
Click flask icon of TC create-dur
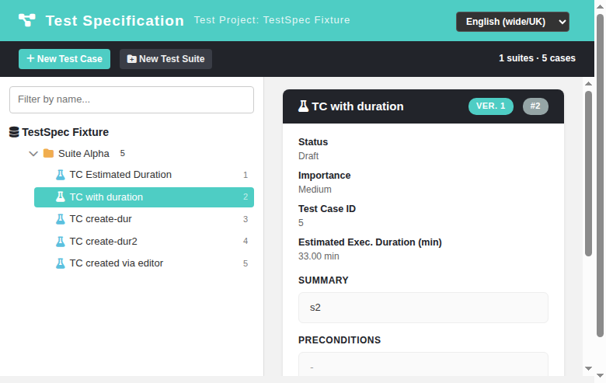(61, 219)
